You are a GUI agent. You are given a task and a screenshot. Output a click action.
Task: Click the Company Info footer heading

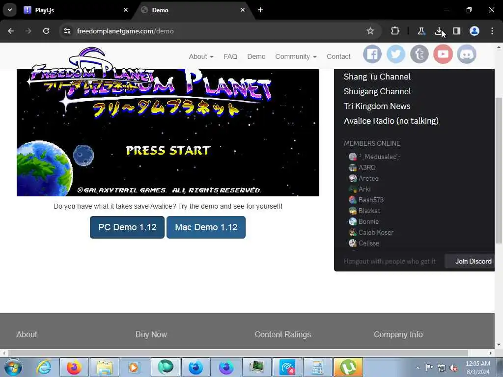coord(398,334)
